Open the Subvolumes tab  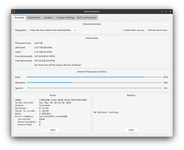point(34,17)
